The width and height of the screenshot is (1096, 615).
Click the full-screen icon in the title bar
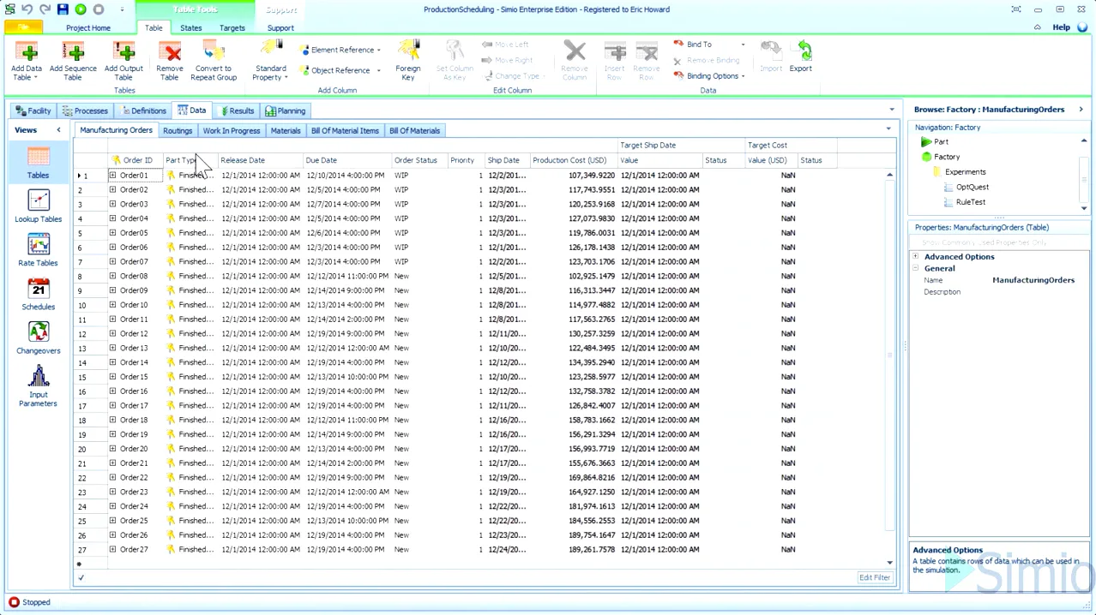(x=1016, y=9)
